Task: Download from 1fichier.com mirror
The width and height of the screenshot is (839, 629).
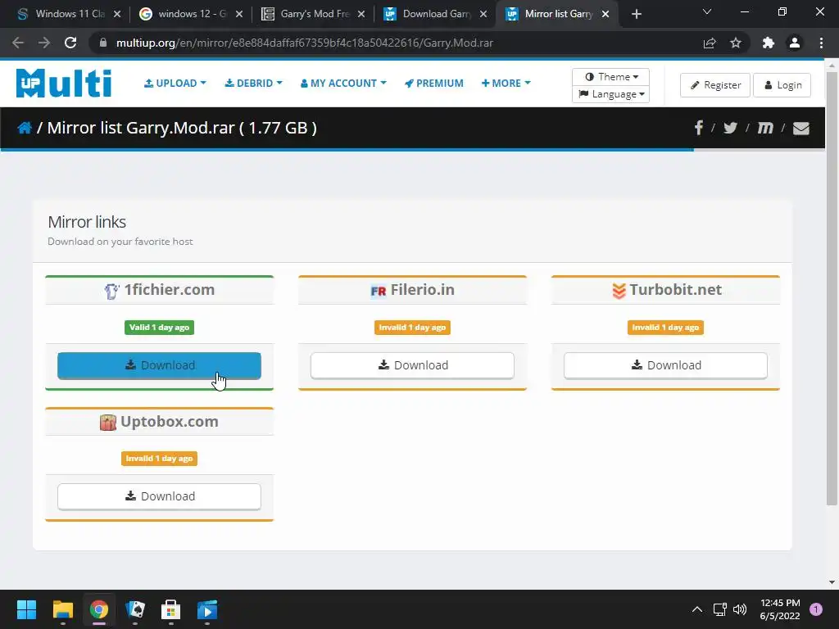Action: [x=160, y=365]
